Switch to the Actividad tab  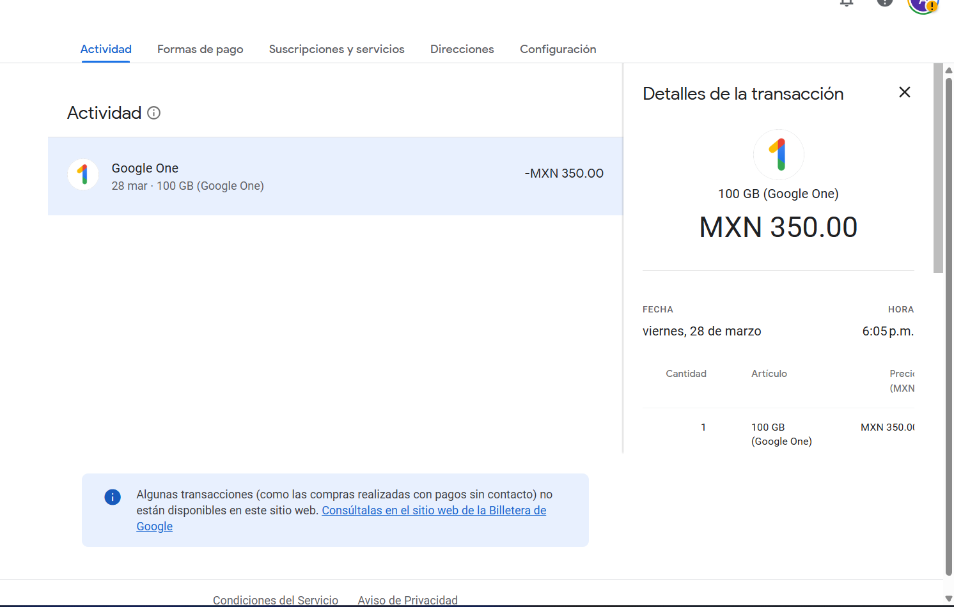point(106,49)
